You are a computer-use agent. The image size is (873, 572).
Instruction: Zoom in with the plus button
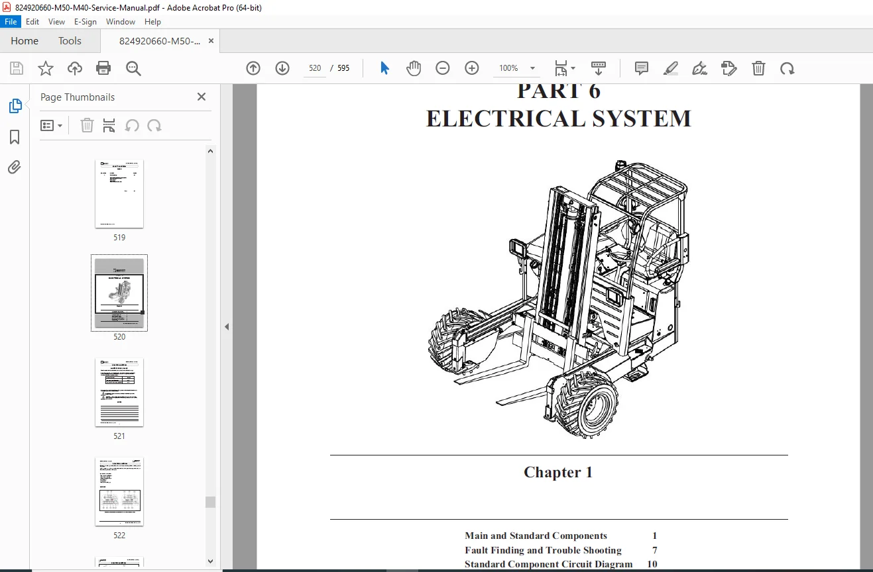click(x=472, y=68)
